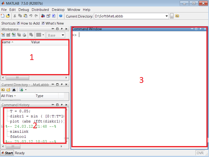Sort files by All Files column

coord(18,96)
